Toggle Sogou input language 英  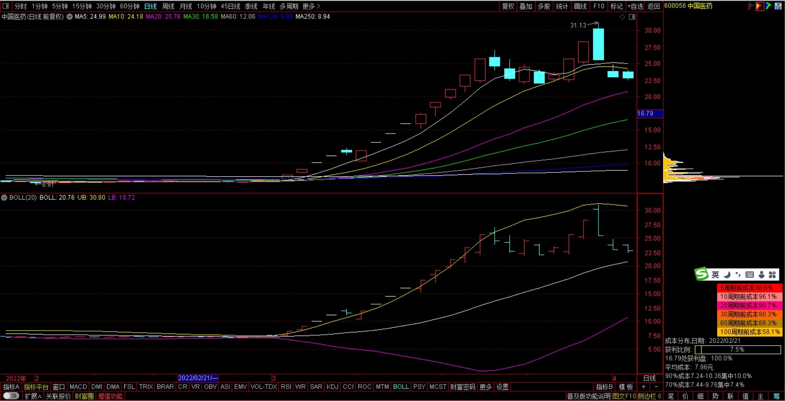[x=715, y=275]
